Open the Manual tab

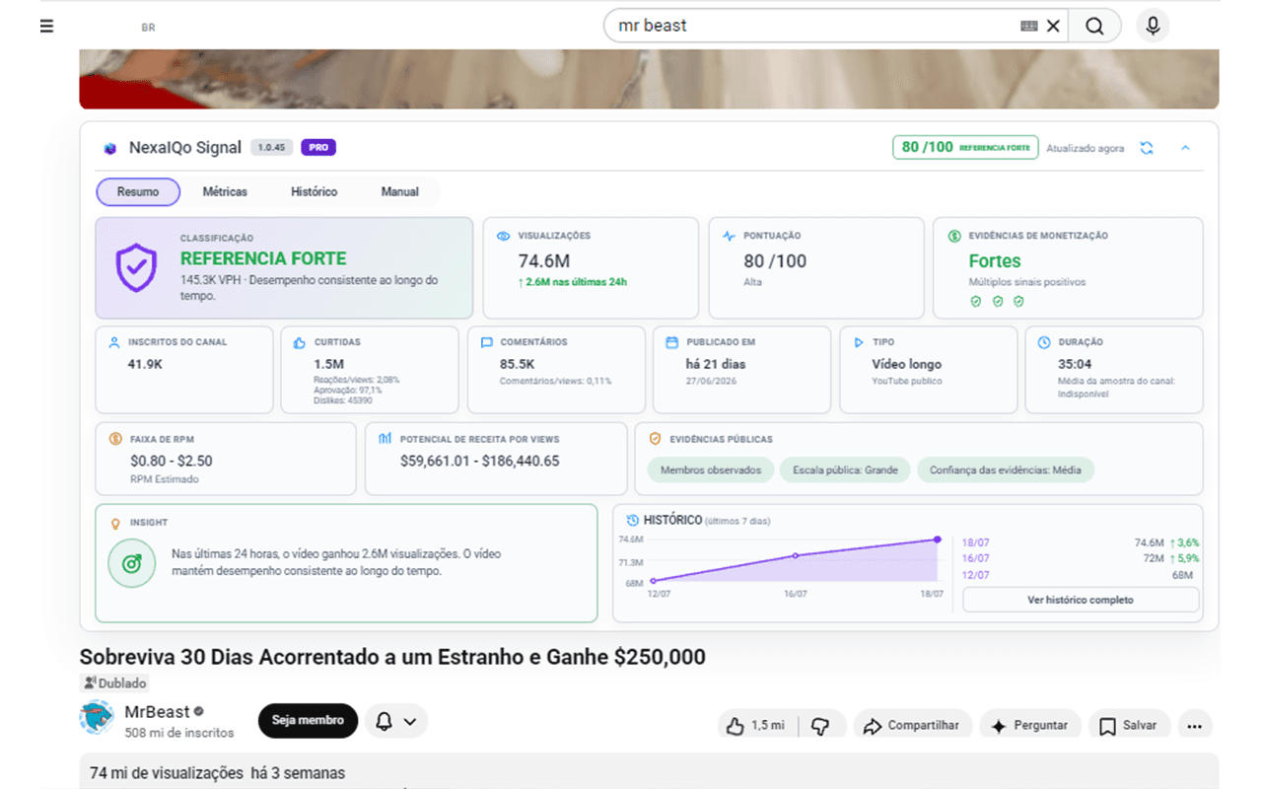tap(400, 191)
